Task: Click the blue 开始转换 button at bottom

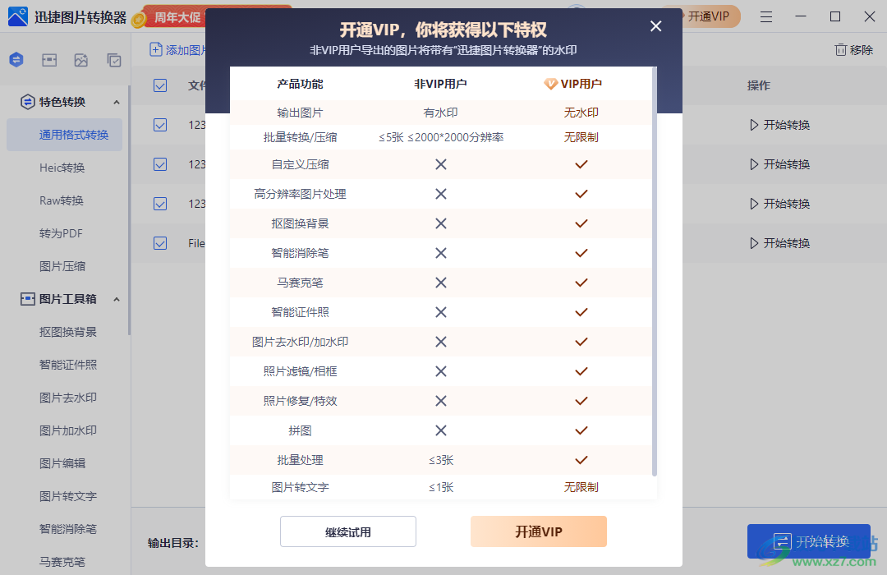Action: (x=808, y=541)
